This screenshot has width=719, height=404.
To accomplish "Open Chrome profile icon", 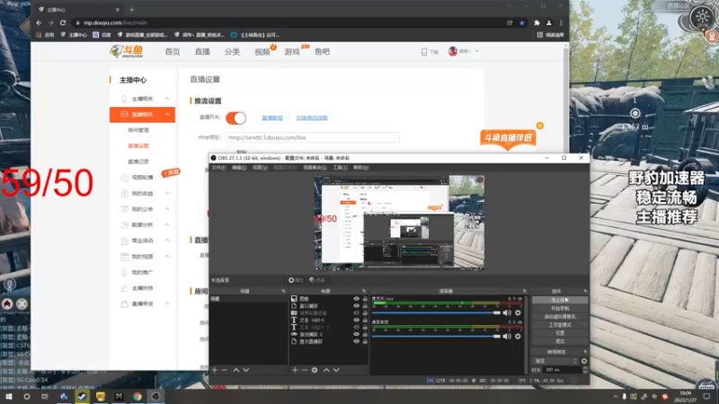I will 549,22.
